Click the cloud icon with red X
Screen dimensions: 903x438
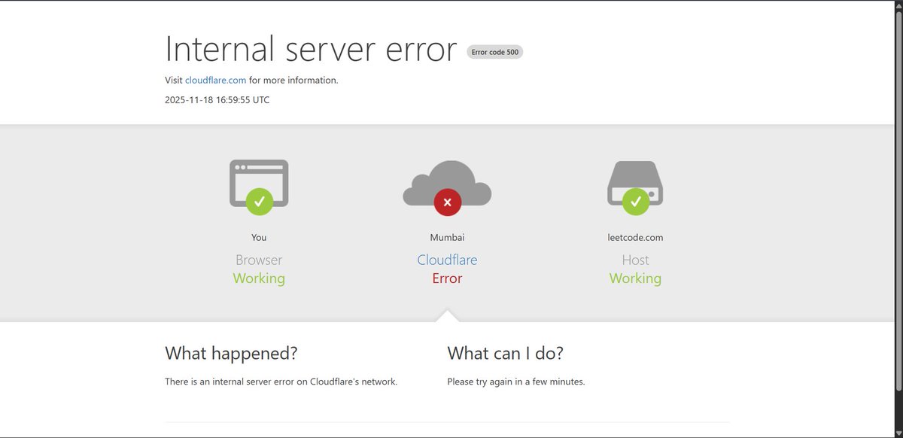(447, 187)
